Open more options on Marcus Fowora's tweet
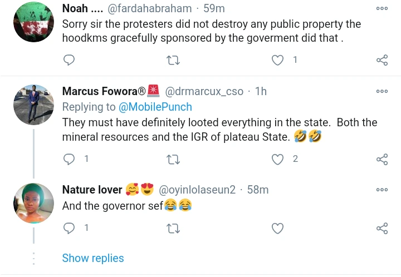 [382, 91]
